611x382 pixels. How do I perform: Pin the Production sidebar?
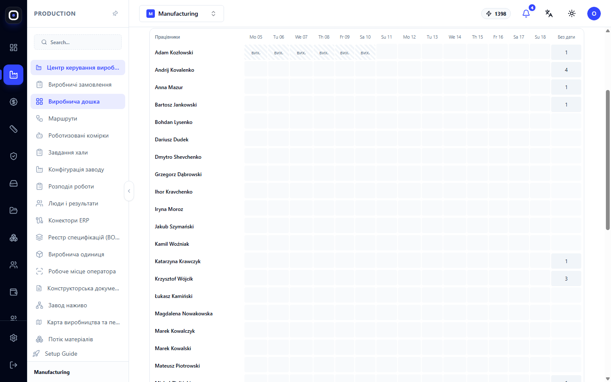point(115,14)
